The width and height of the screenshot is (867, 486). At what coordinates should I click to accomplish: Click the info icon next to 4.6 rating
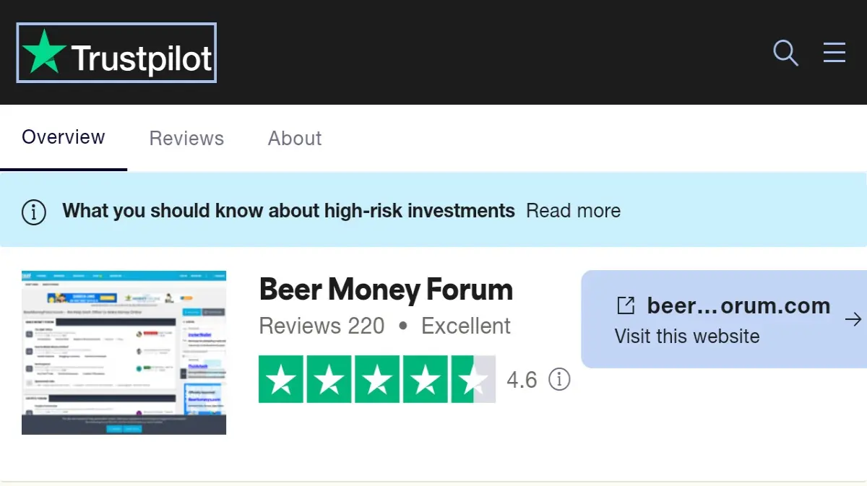tap(559, 379)
